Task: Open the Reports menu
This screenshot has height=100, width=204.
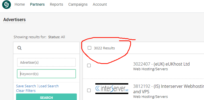Action: click(x=56, y=4)
